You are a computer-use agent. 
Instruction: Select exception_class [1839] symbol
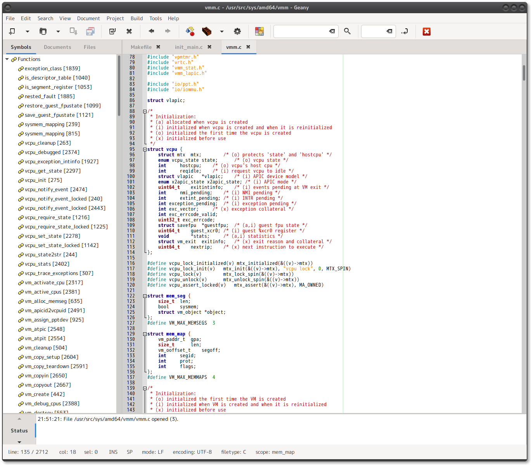click(x=52, y=69)
